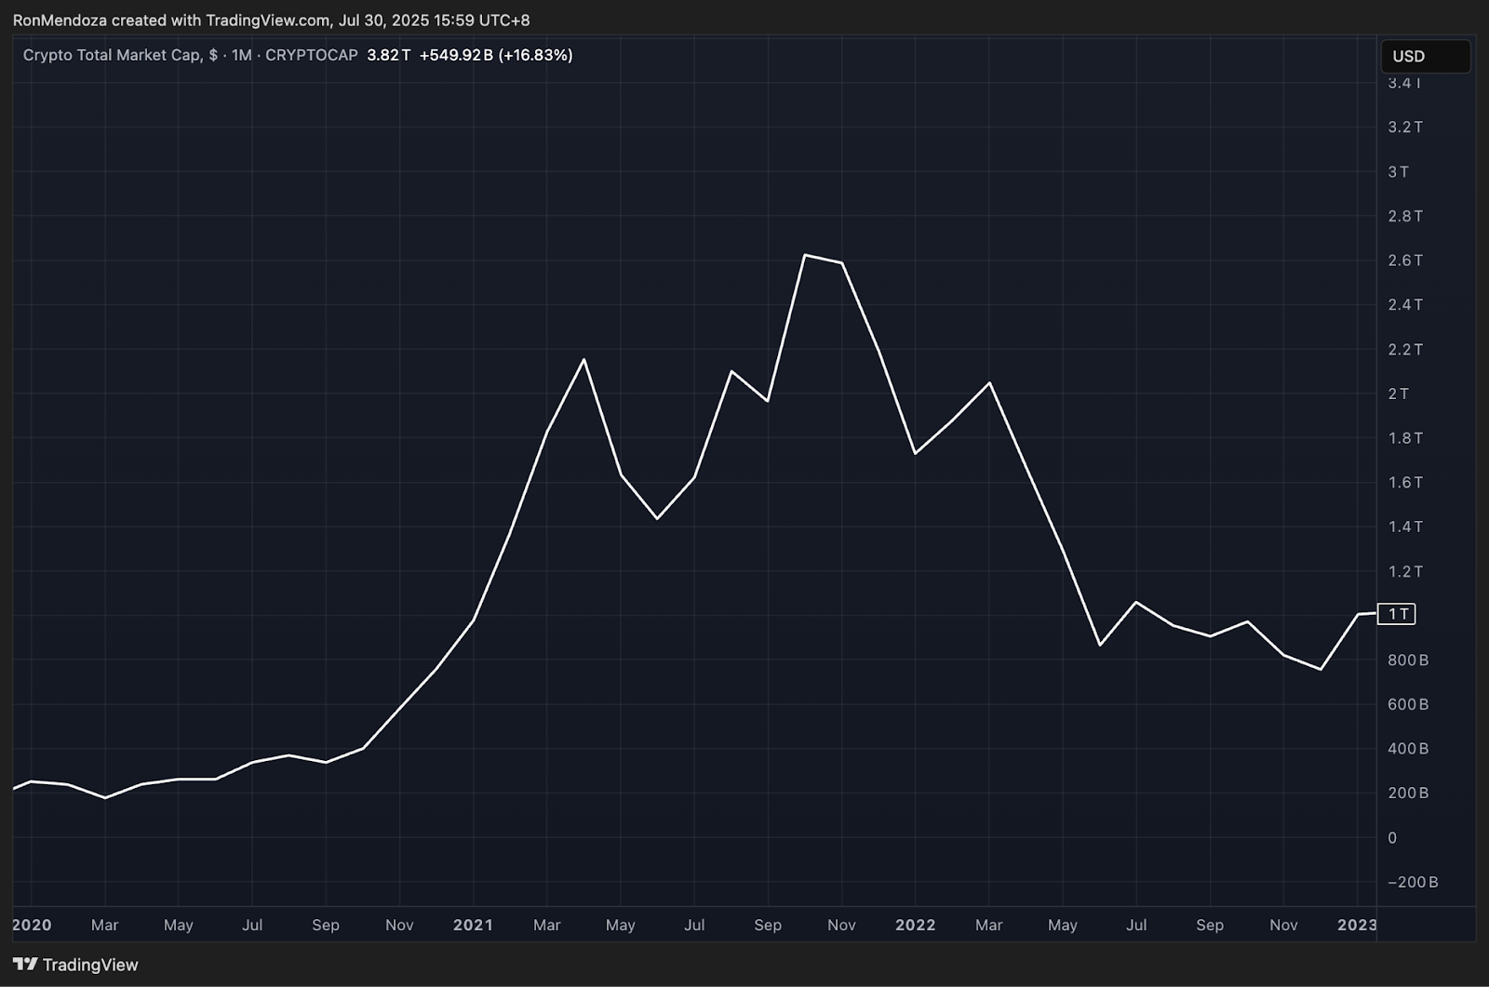Click the 3.82 T value in legend
1489x987 pixels.
tap(389, 55)
